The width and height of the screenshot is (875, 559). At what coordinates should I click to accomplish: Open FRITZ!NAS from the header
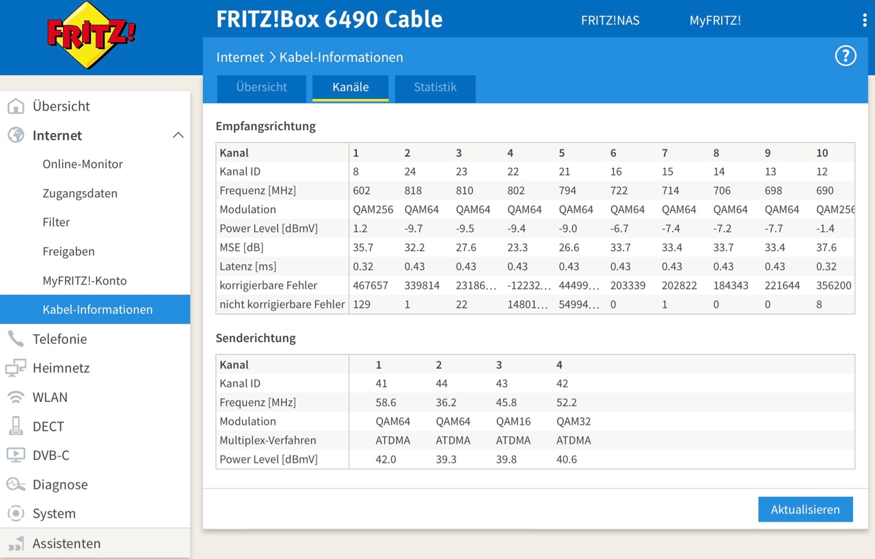click(x=610, y=20)
